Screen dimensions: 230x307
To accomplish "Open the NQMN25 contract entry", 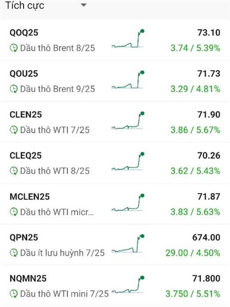I will point(115,286).
